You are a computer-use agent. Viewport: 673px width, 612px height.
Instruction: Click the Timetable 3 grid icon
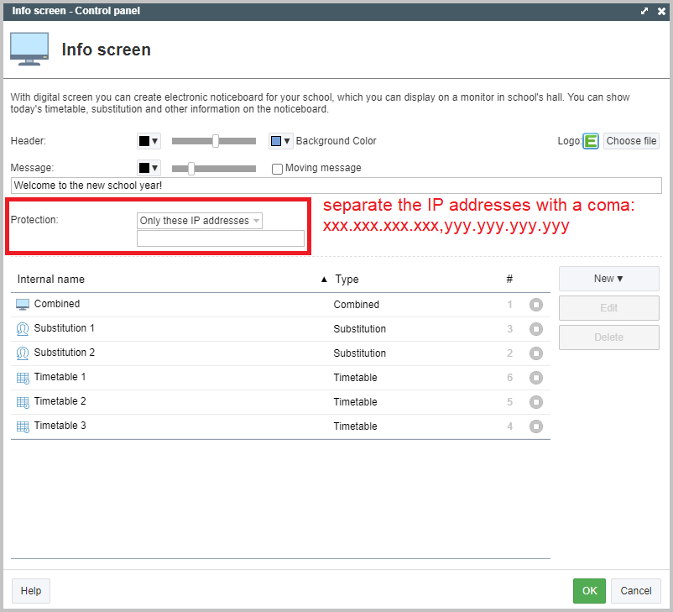pyautogui.click(x=23, y=426)
